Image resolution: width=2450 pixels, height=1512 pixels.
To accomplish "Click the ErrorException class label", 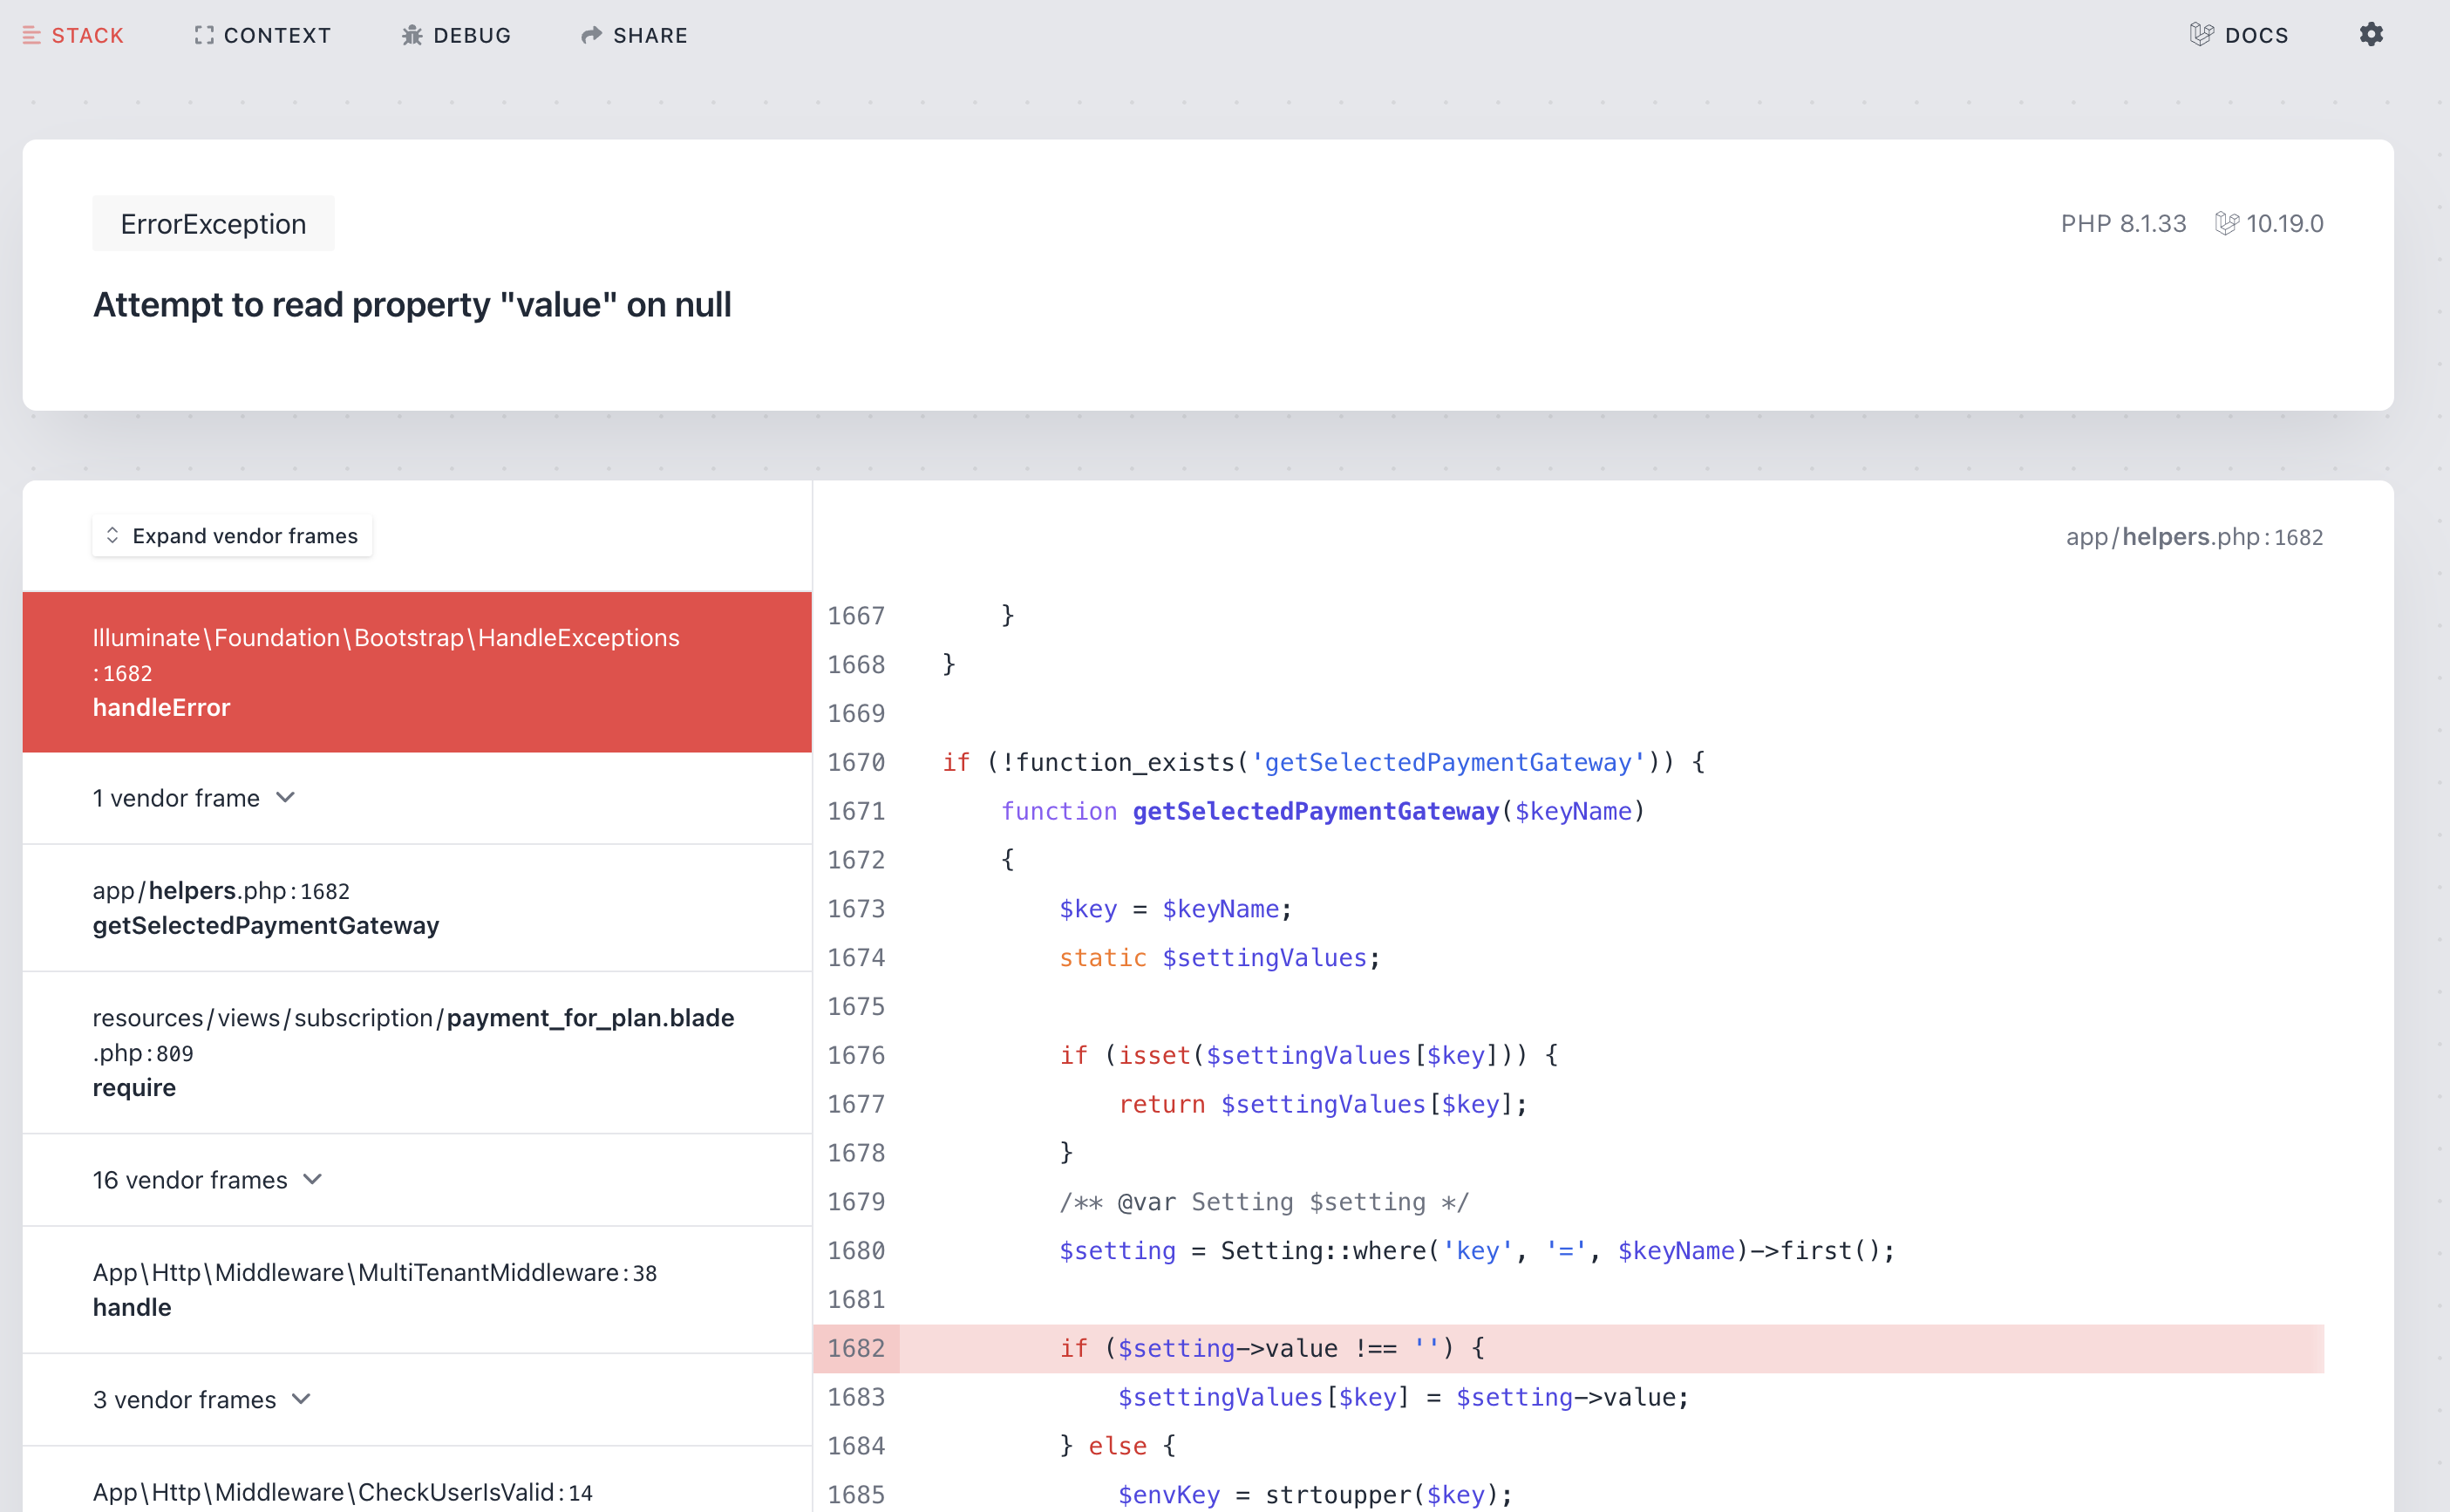I will click(x=213, y=224).
